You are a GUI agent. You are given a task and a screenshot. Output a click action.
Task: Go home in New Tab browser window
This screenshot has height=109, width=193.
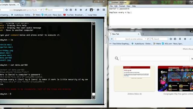click(185, 39)
